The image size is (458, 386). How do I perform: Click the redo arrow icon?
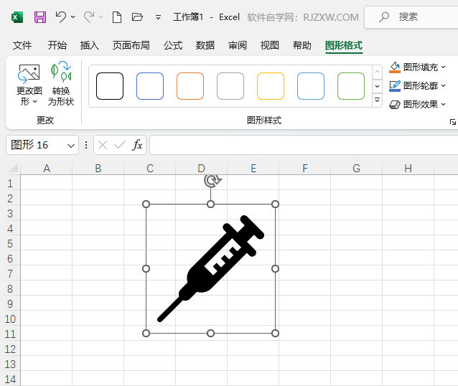(89, 17)
